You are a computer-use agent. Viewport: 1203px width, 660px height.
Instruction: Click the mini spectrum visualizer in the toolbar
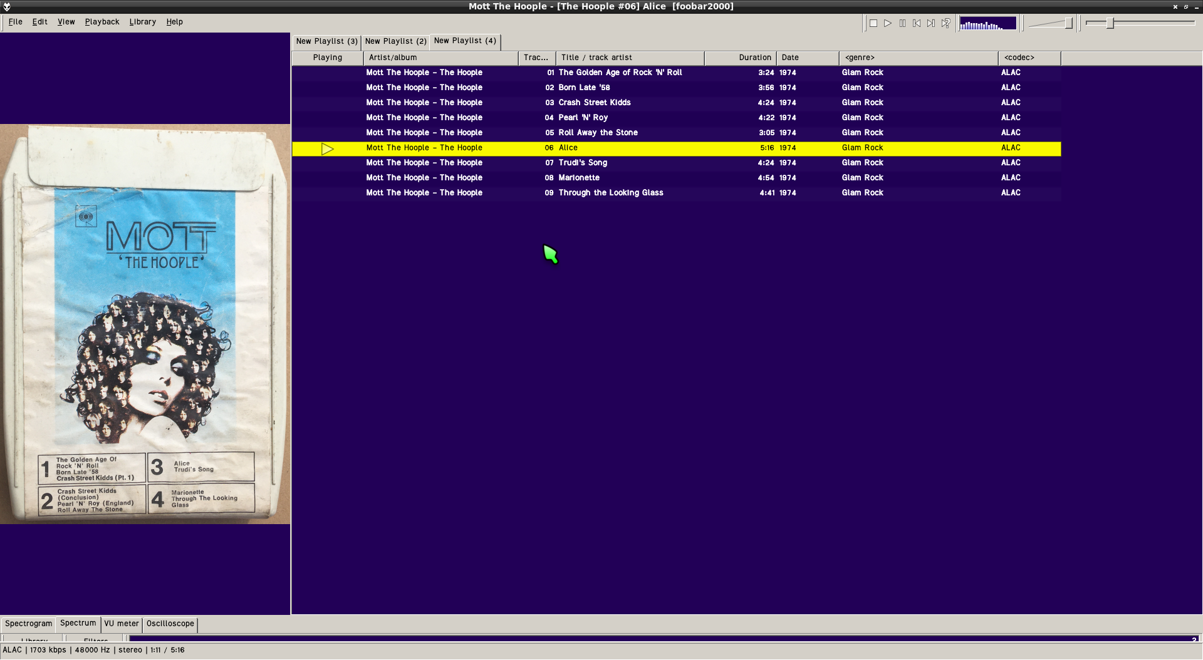[988, 23]
